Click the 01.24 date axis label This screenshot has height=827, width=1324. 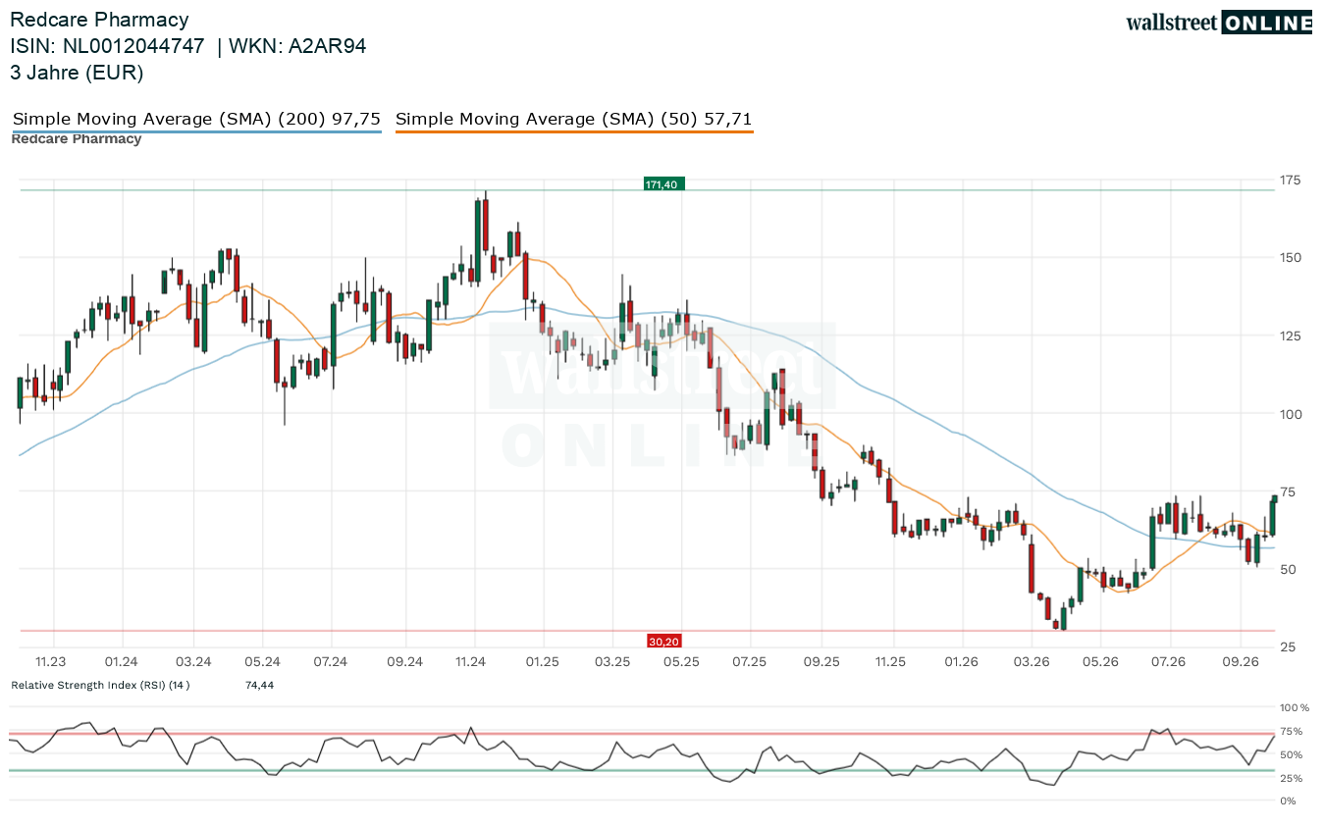pos(122,662)
